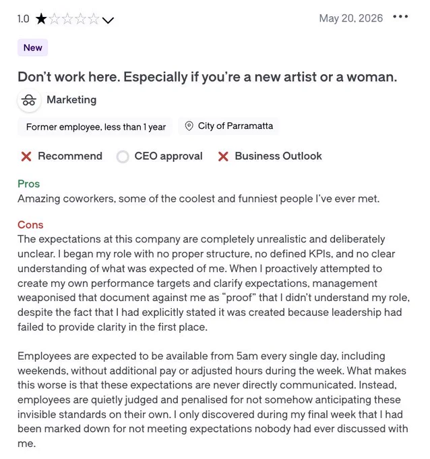Select the Former employee tenure tag
Viewport: 430px width, 459px height.
tap(96, 127)
